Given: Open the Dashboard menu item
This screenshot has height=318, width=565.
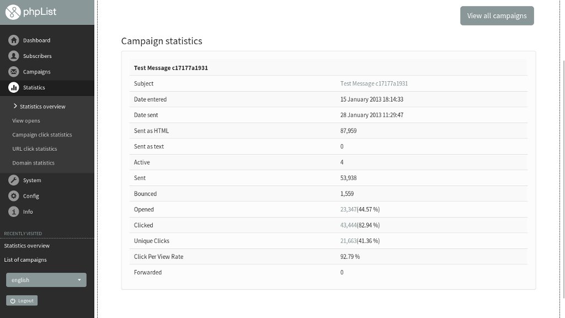Looking at the screenshot, I should click(47, 40).
